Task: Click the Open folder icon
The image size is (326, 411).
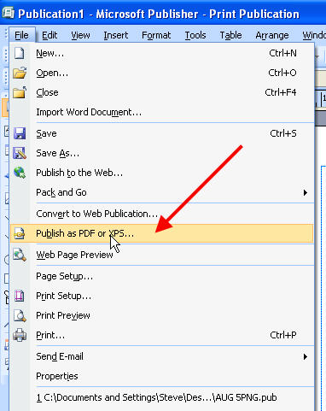Action: 20,73
